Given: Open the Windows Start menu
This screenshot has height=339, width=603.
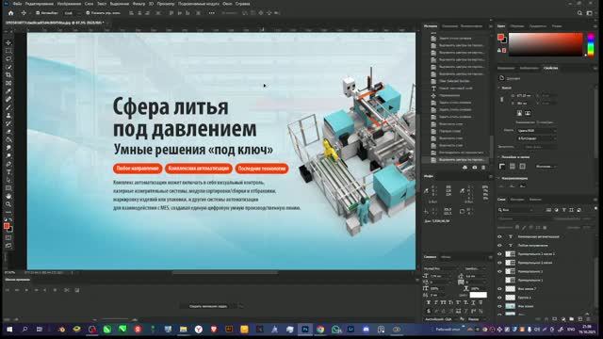Looking at the screenshot, I should click(9, 330).
